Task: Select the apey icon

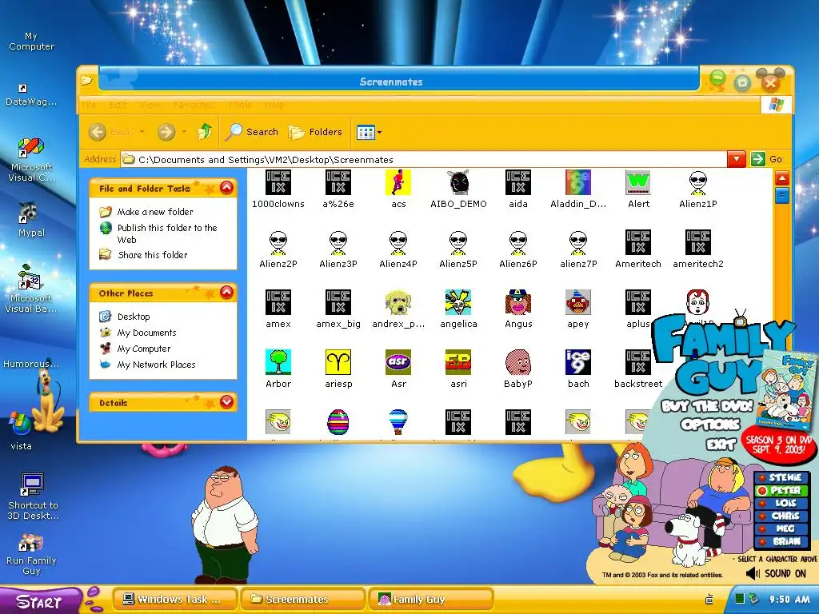Action: [578, 309]
